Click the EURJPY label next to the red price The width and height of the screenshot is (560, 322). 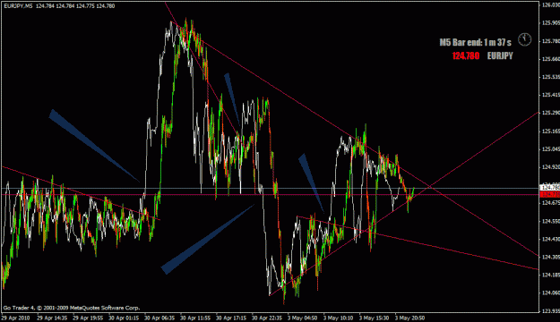[500, 56]
